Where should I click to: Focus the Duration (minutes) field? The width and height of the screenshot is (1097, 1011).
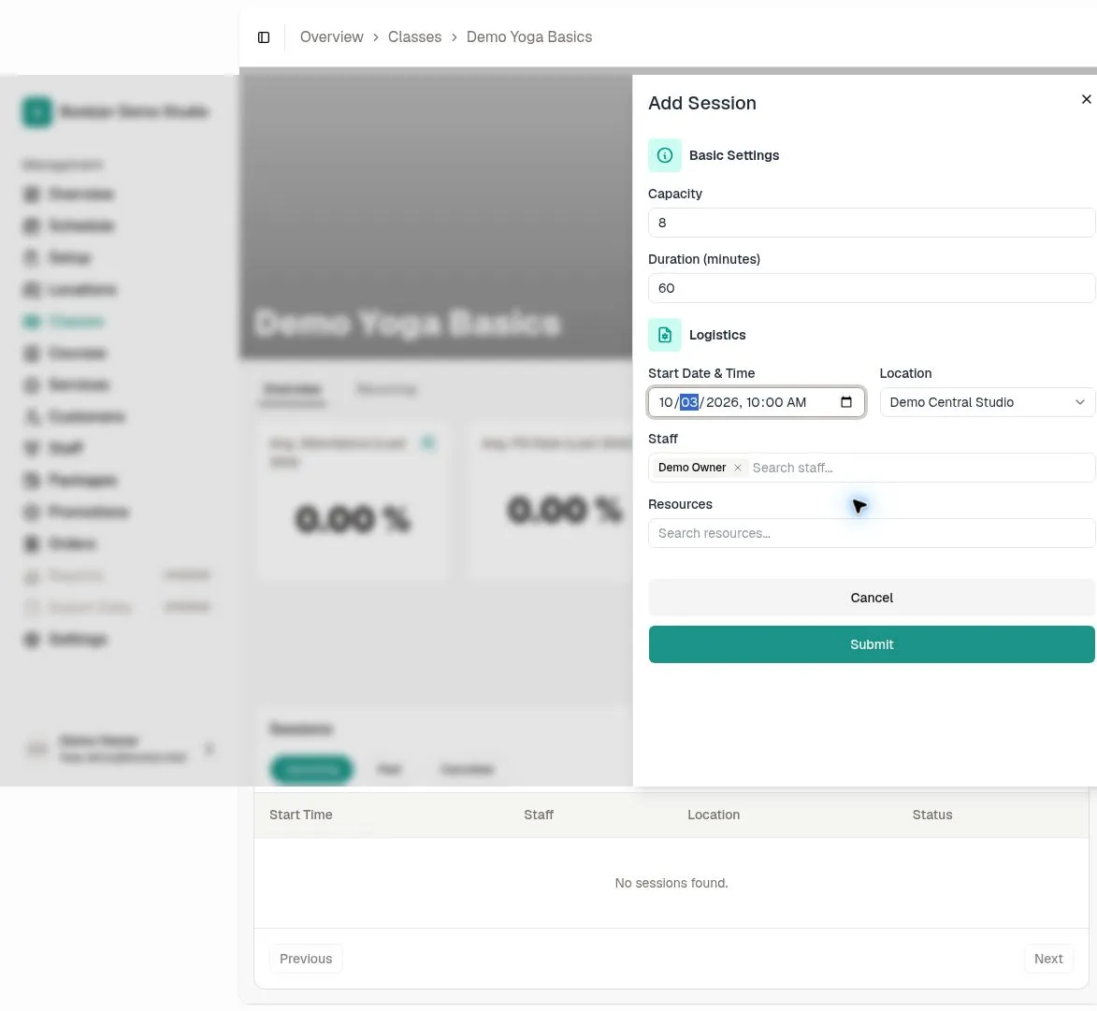[x=871, y=288]
